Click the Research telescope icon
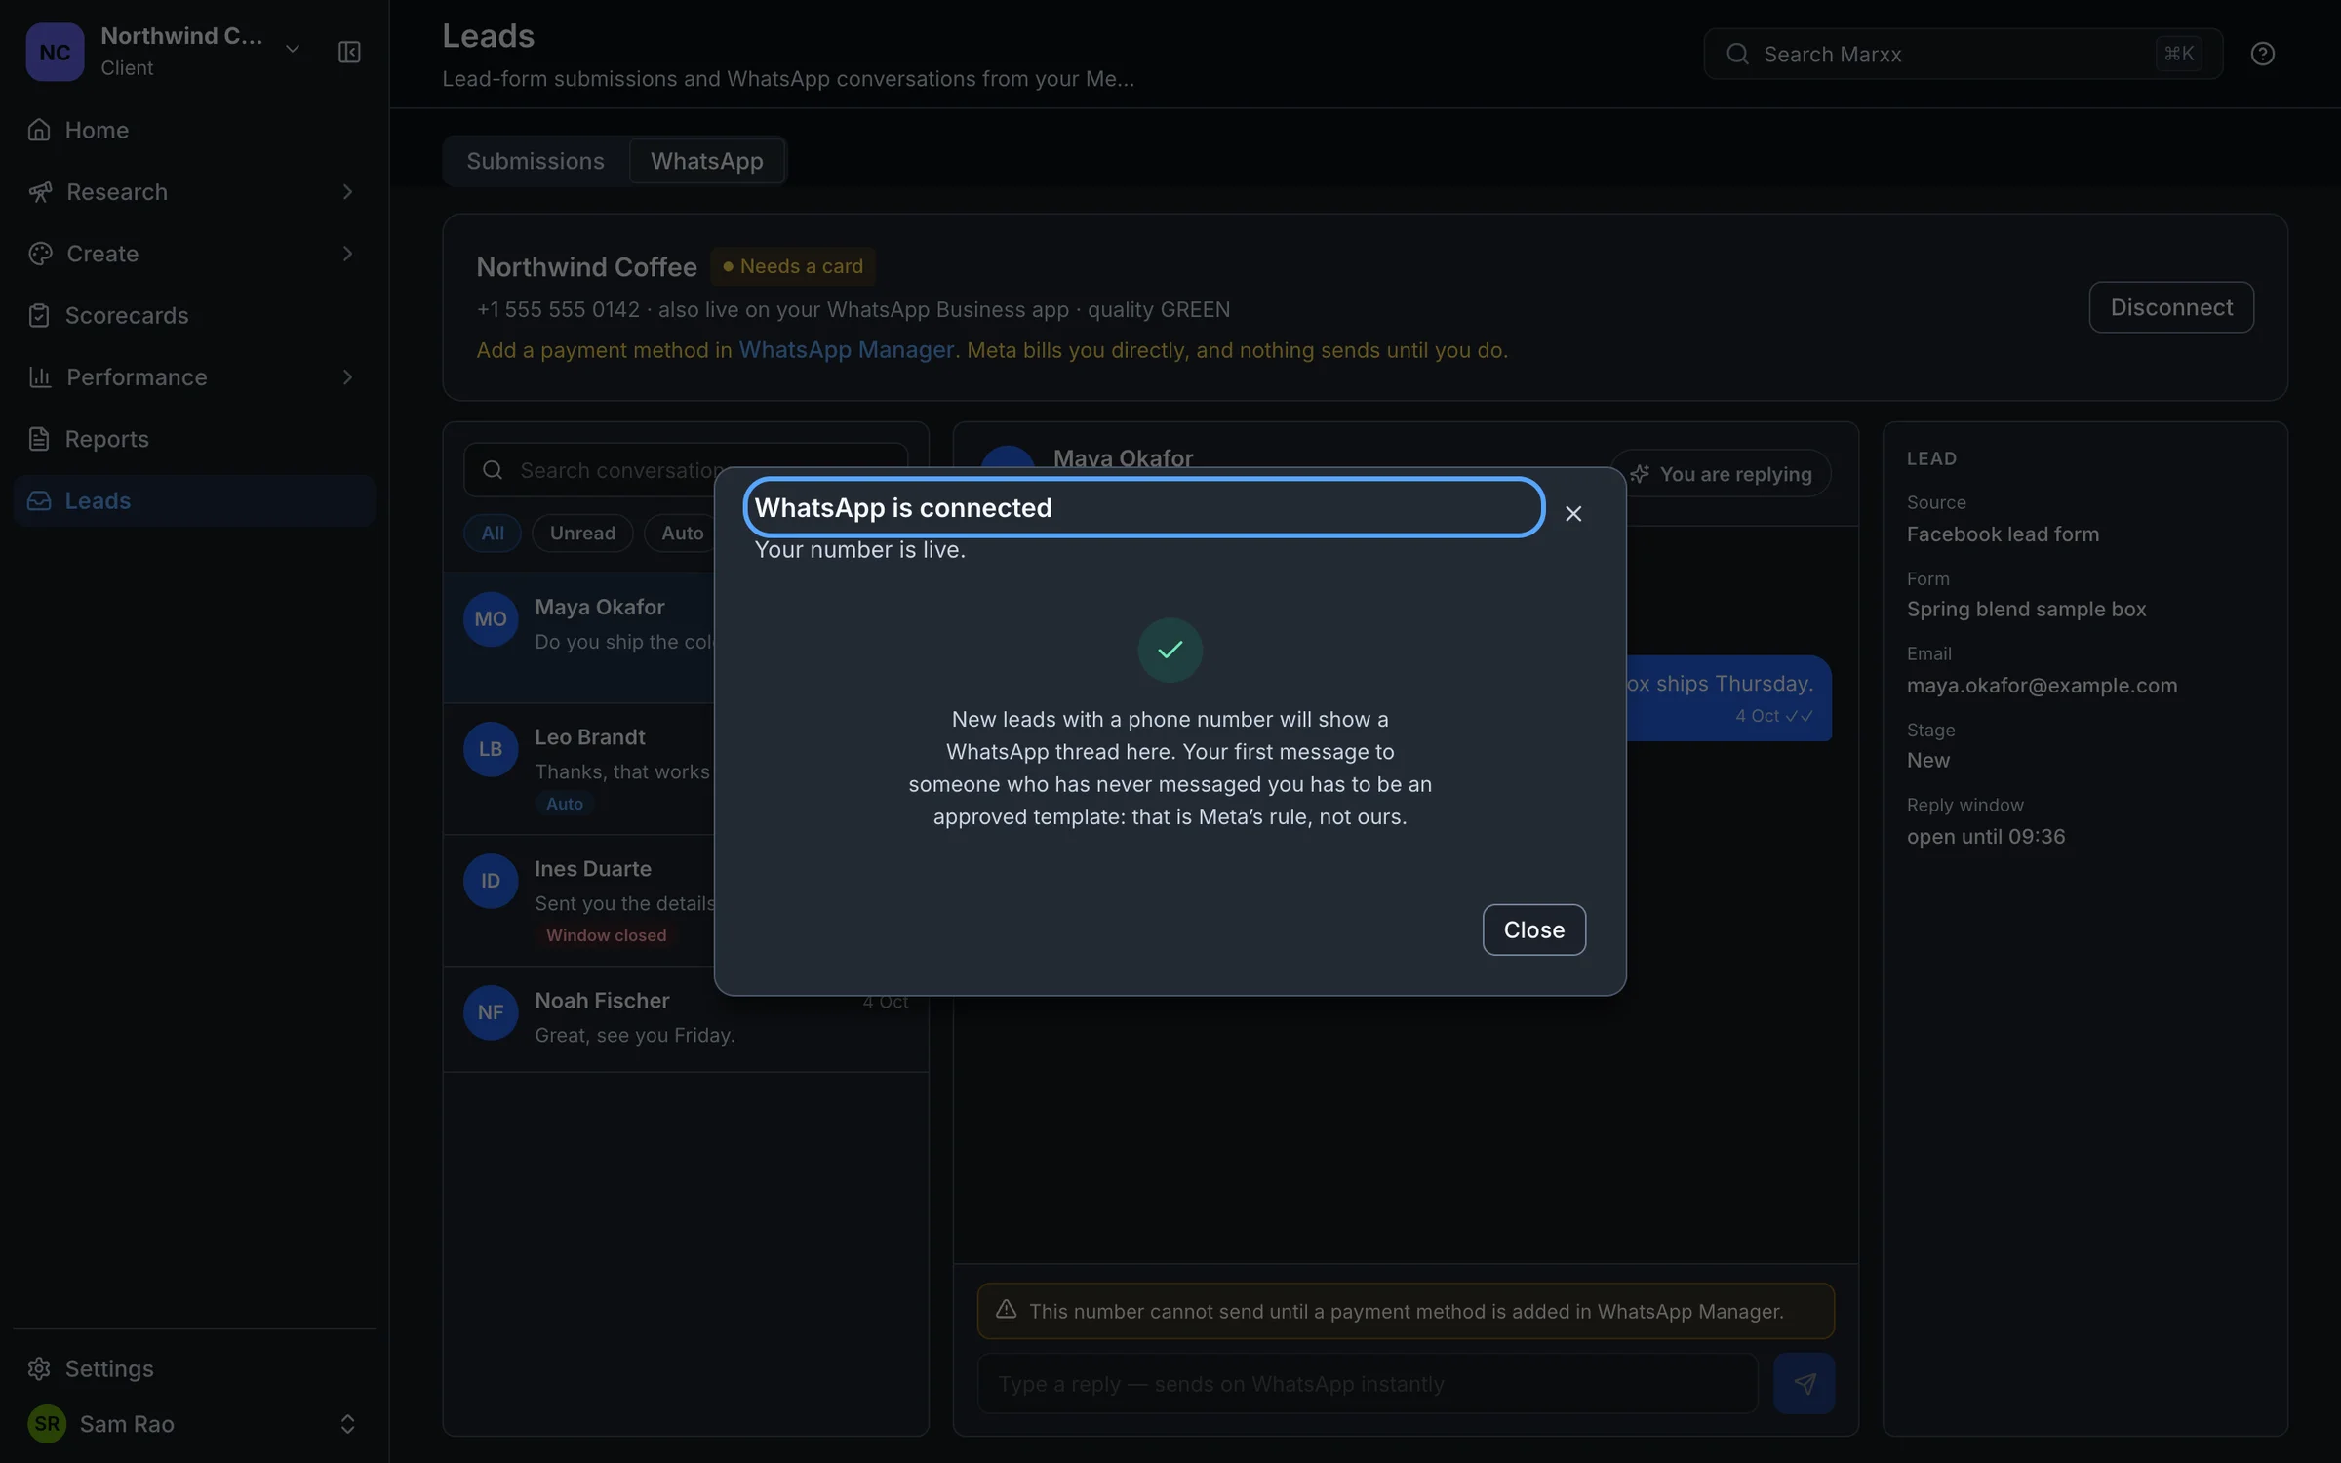 39,192
